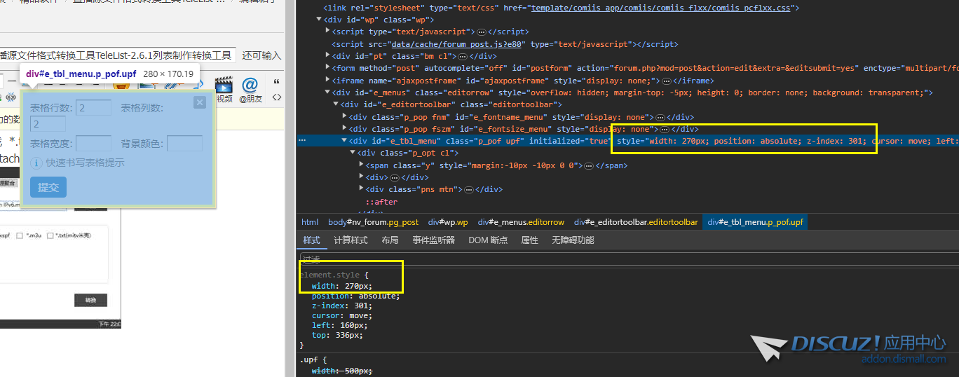Edit the z-index: 301 declaration
This screenshot has width=959, height=377.
point(342,306)
